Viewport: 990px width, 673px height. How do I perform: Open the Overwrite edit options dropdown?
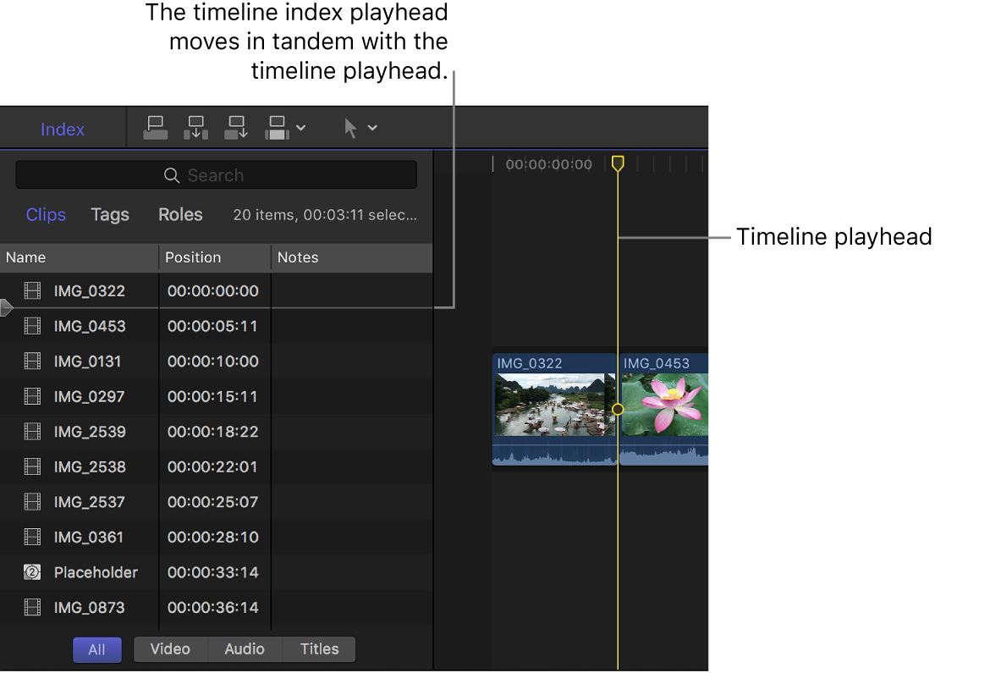coord(300,127)
